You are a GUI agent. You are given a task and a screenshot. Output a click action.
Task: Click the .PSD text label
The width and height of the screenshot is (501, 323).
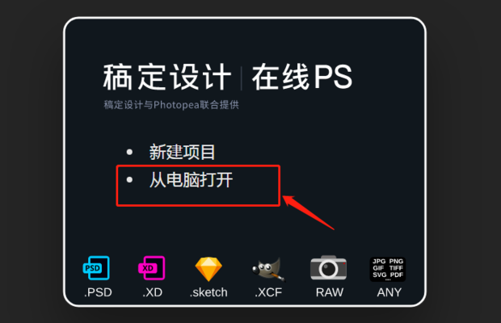coord(98,292)
